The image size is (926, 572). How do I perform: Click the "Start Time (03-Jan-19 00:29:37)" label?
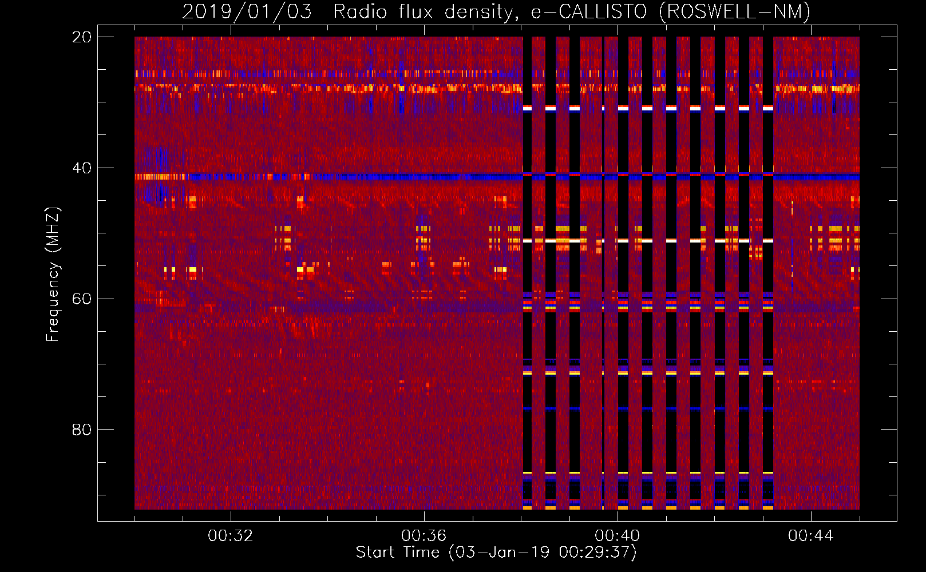click(496, 553)
